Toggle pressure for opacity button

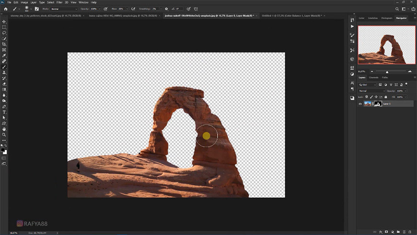tap(105, 9)
